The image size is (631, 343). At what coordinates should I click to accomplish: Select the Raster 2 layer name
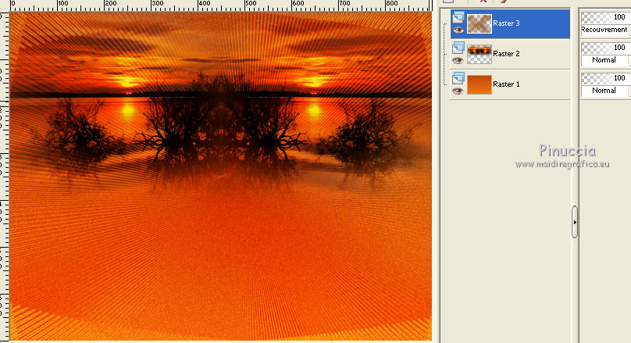[506, 54]
